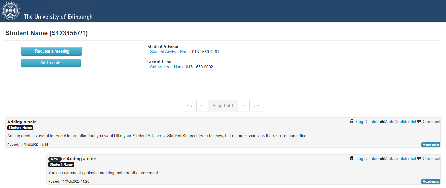The width and height of the screenshot is (446, 188).
Task: Click the speech bubble icon on 're:Adding a note'
Action: (x=419, y=158)
